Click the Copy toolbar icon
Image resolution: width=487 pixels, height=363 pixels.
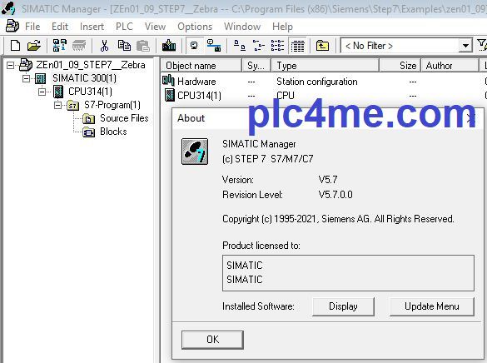pyautogui.click(x=124, y=46)
